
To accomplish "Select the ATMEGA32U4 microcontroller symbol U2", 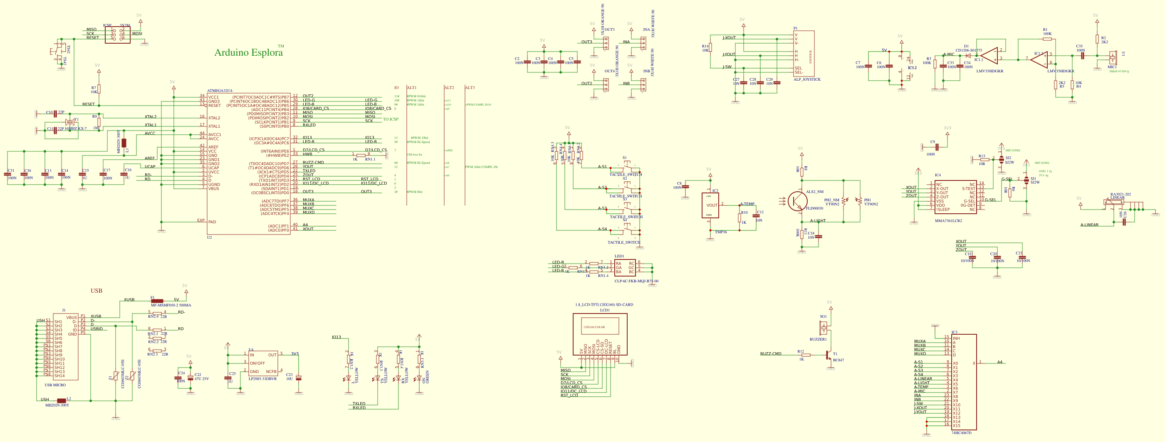I will coord(249,163).
